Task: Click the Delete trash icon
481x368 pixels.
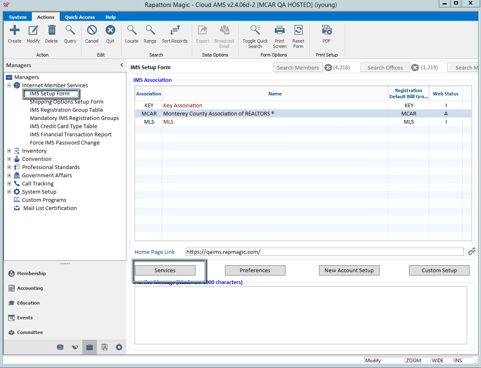Action: [52, 30]
